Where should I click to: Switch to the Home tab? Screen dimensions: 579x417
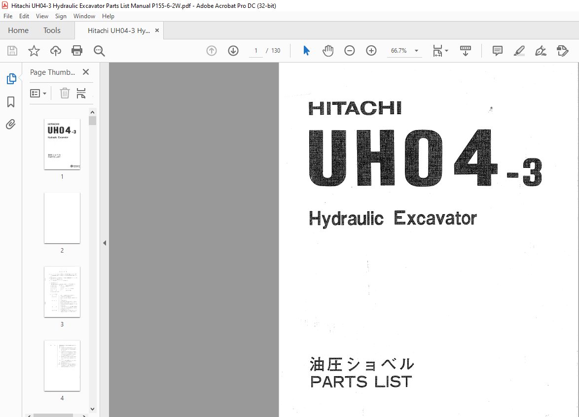coord(18,31)
